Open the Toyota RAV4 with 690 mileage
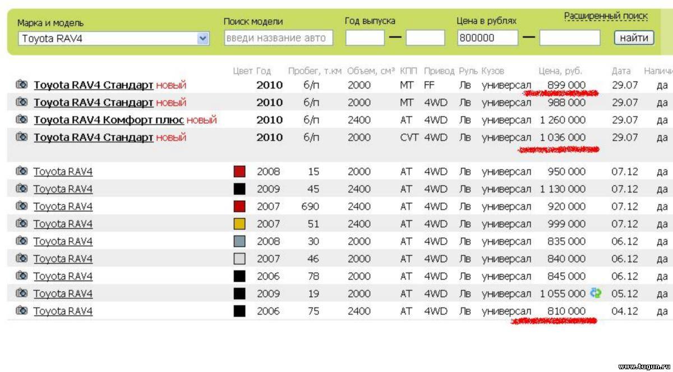 click(63, 206)
